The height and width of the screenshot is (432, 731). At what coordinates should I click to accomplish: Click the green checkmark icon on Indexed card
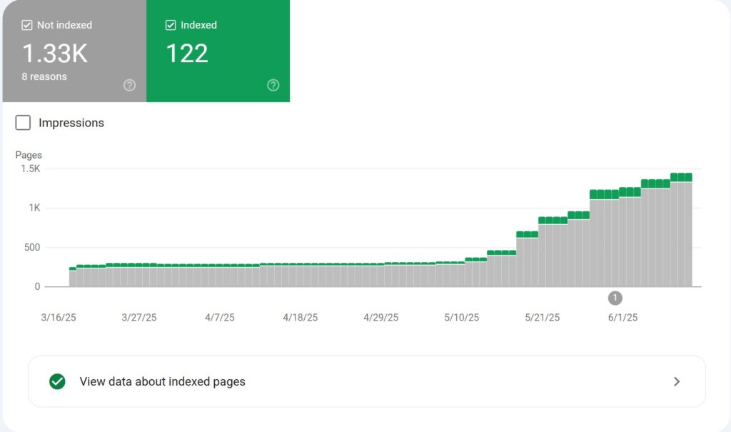coord(171,24)
